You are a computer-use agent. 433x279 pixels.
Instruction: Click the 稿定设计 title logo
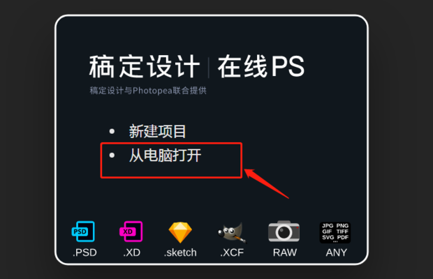(145, 66)
